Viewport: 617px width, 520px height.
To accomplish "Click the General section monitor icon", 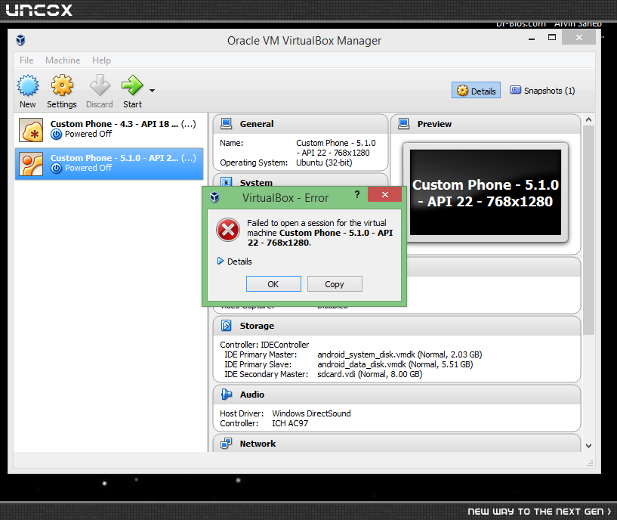I will point(227,124).
